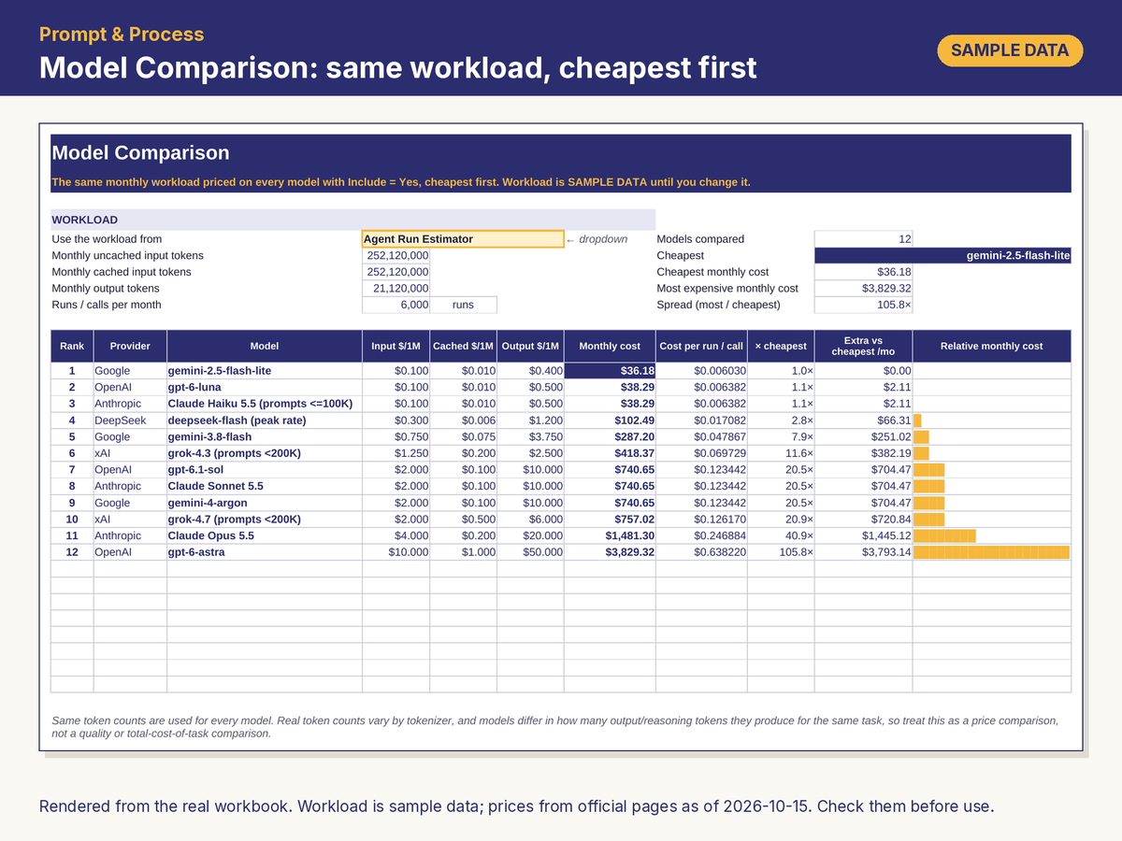This screenshot has height=841, width=1122.
Task: Click the DeepSeek provider cell
Action: (130, 420)
